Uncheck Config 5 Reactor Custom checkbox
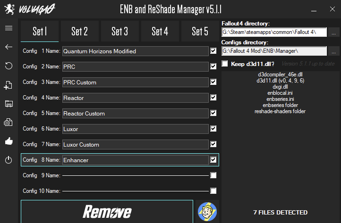The height and width of the screenshot is (223, 341). (x=213, y=113)
